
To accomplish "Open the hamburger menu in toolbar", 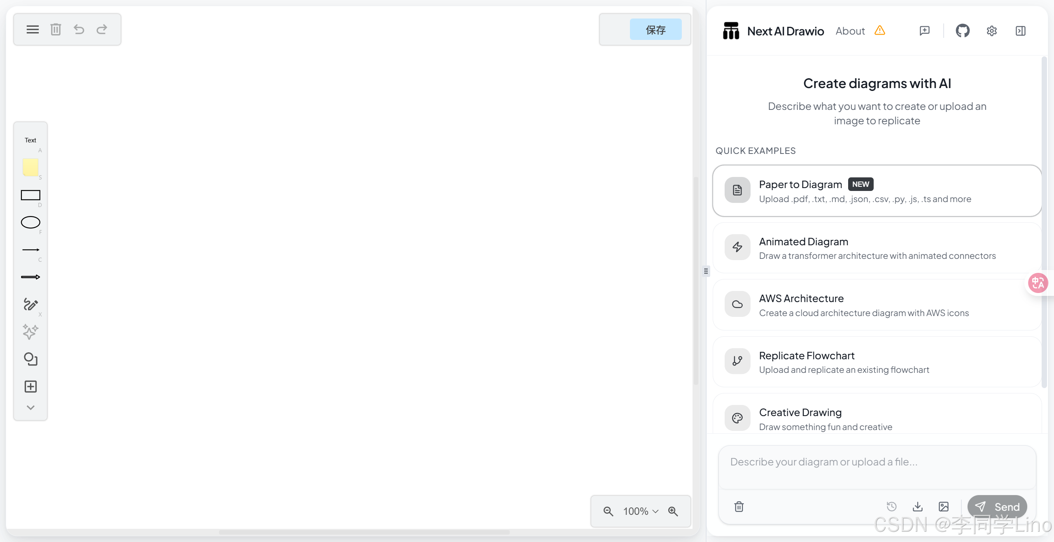I will [33, 30].
